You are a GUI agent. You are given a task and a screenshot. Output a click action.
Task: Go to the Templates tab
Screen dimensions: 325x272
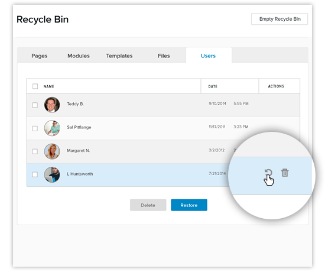pyautogui.click(x=119, y=56)
